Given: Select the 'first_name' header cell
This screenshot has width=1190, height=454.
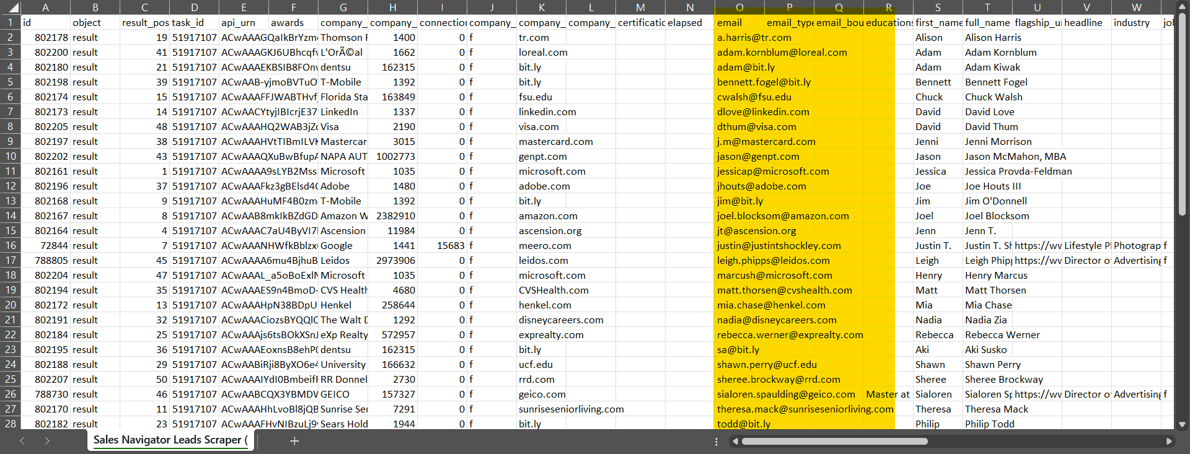Looking at the screenshot, I should pos(938,22).
